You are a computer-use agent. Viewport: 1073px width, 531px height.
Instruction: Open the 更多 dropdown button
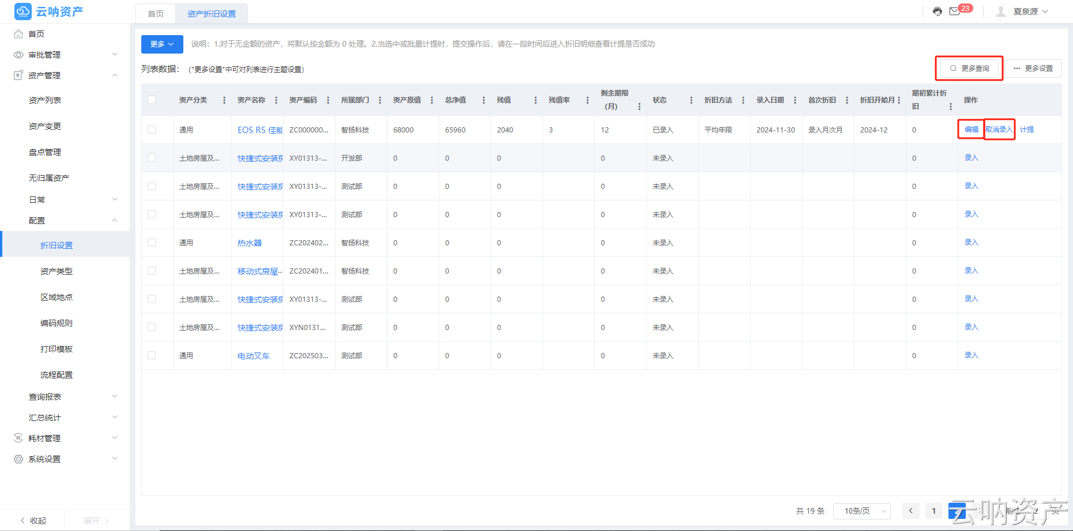[162, 44]
